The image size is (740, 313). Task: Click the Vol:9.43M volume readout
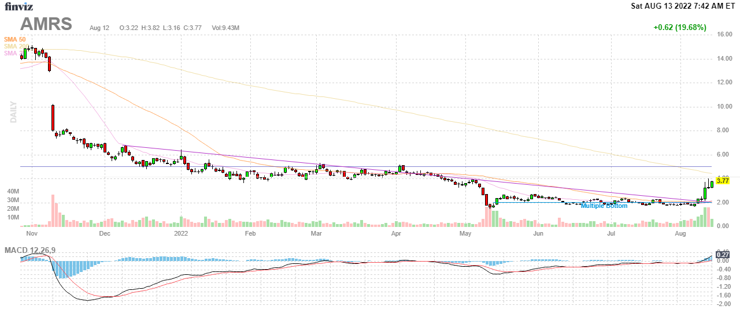225,28
